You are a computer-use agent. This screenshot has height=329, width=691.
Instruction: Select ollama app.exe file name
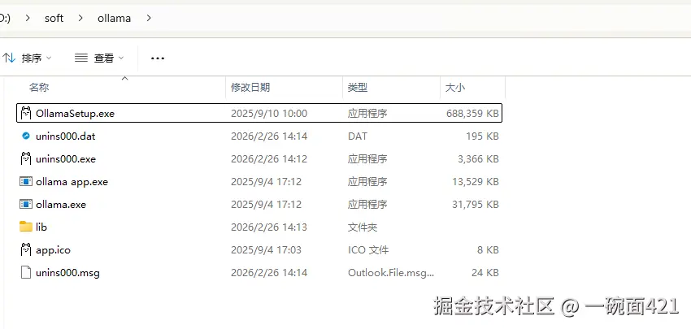pyautogui.click(x=72, y=181)
